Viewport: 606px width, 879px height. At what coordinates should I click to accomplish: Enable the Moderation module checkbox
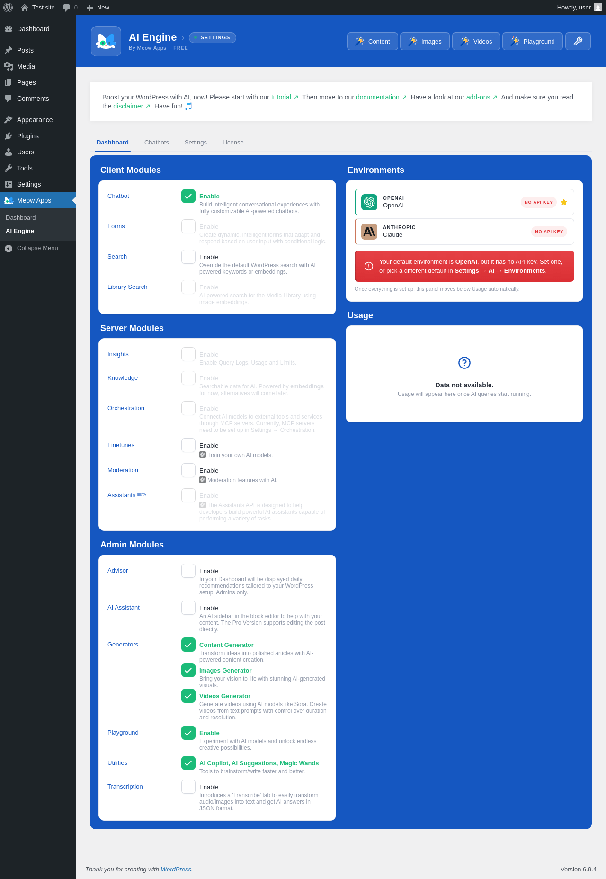(188, 470)
